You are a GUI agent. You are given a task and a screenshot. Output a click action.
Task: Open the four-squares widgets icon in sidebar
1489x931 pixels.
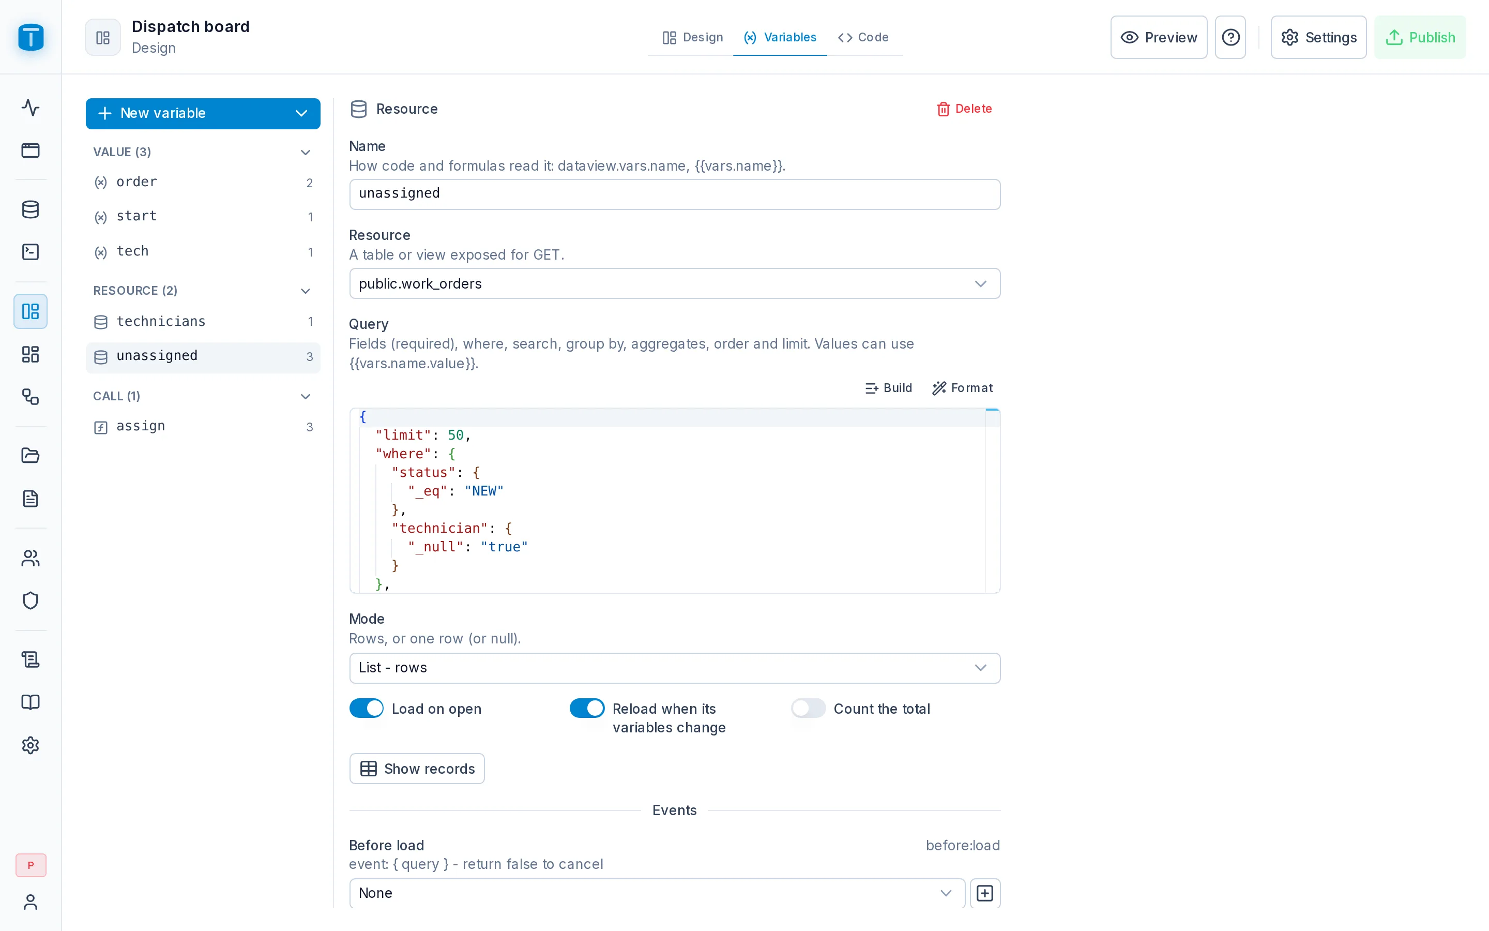point(30,354)
